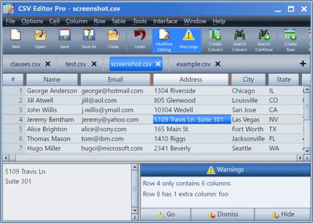Click the table's horizontal scrollbar right arrow
The height and width of the screenshot is (223, 313).
[x=300, y=158]
